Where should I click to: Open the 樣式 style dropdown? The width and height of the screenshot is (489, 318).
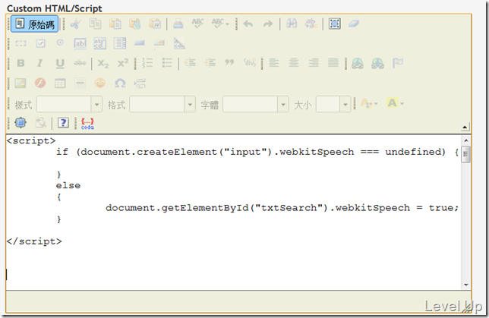point(69,104)
